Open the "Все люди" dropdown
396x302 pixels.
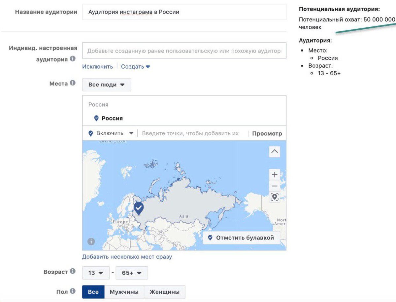pyautogui.click(x=106, y=84)
